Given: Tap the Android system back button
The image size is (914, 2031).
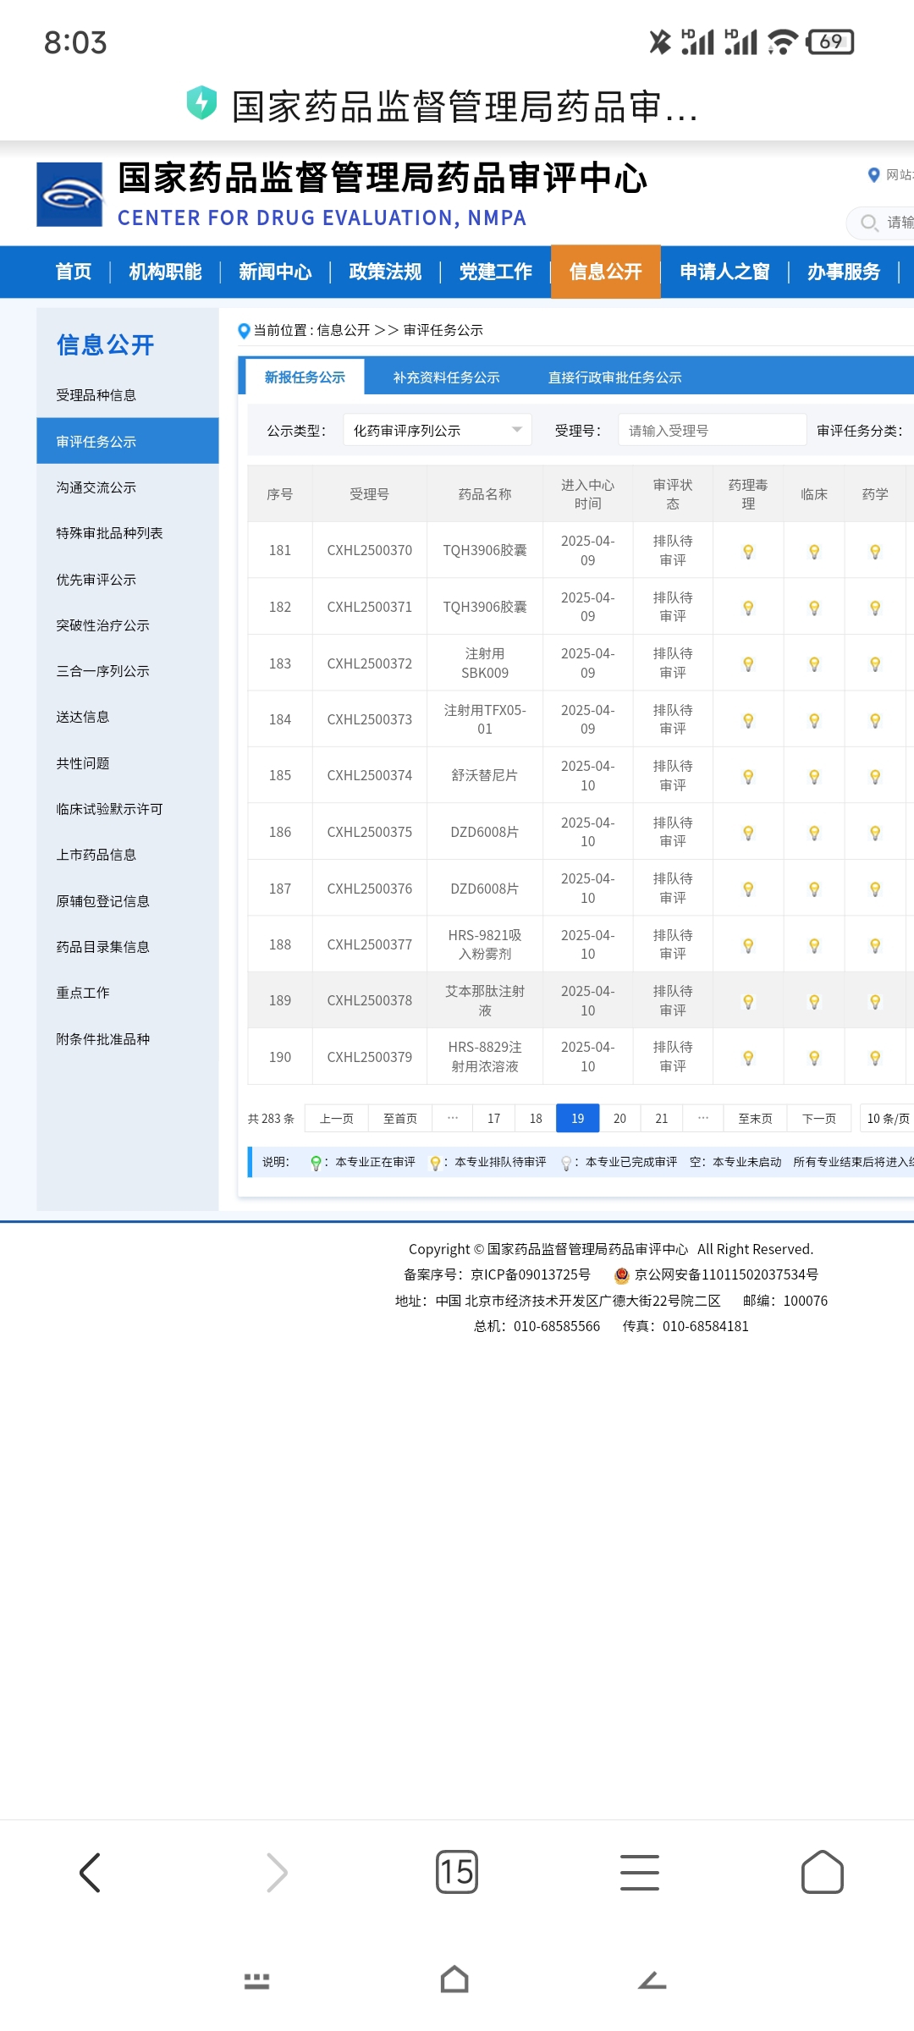Looking at the screenshot, I should tap(652, 1980).
